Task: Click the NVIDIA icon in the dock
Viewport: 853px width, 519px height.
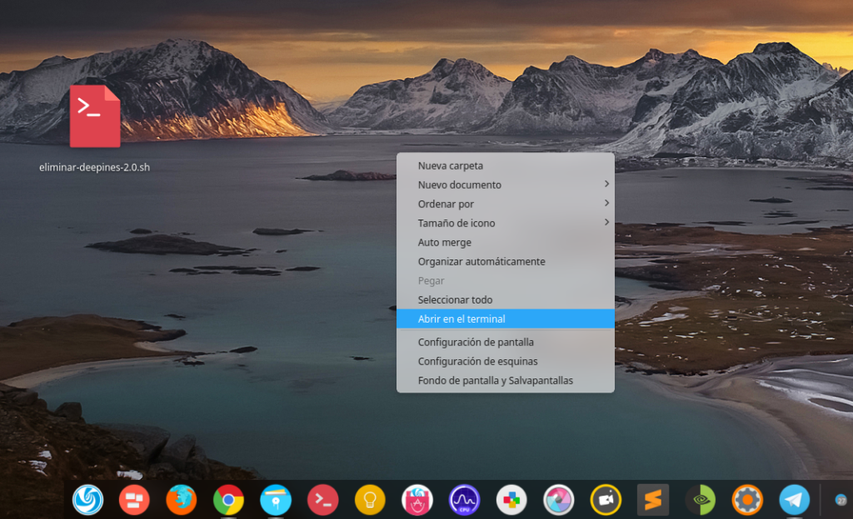Action: (700, 500)
